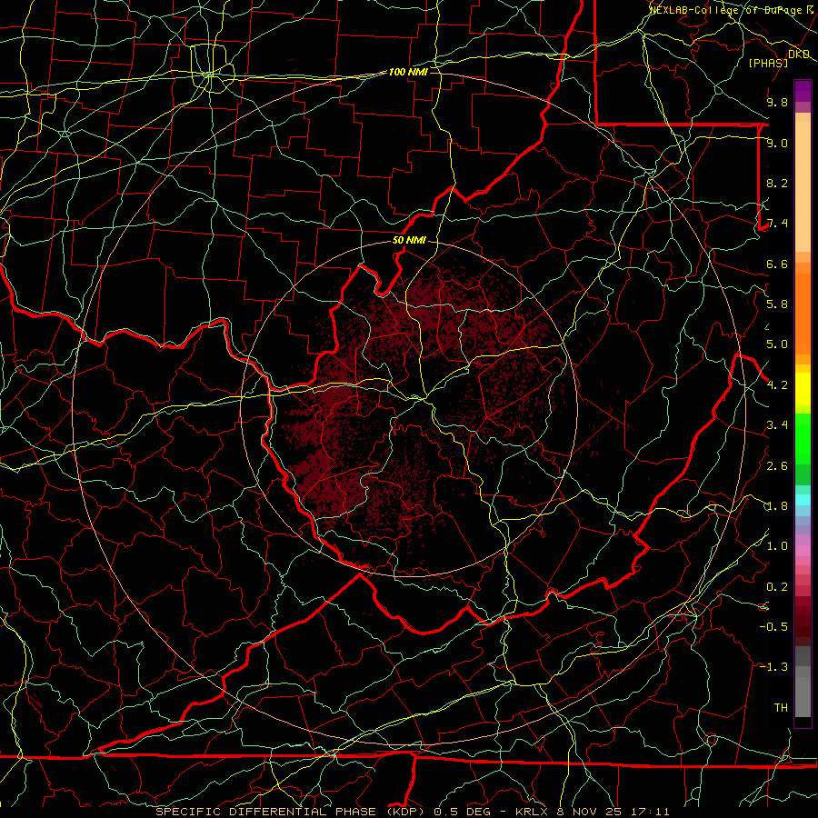The image size is (818, 818).
Task: Click the 50 NMI range ring label
Action: coord(409,241)
